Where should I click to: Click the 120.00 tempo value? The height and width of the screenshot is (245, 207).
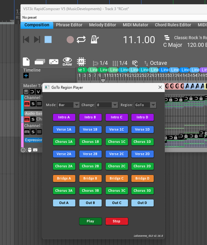(195, 45)
